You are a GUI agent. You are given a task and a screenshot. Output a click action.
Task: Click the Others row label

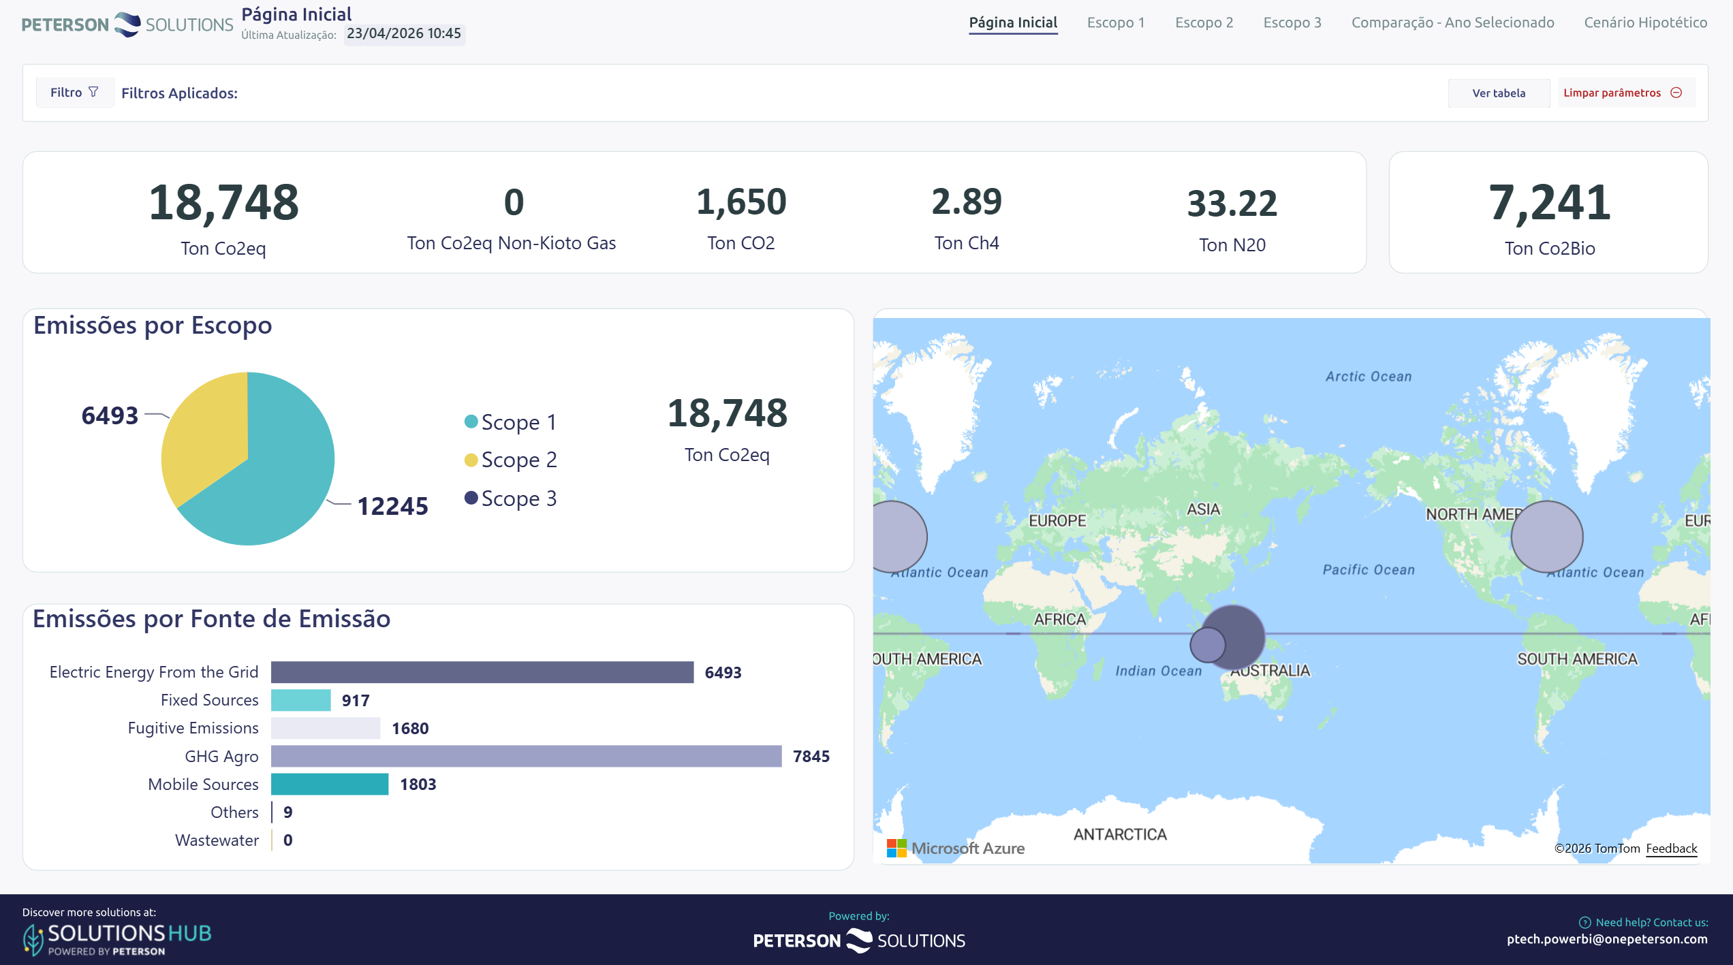click(235, 812)
